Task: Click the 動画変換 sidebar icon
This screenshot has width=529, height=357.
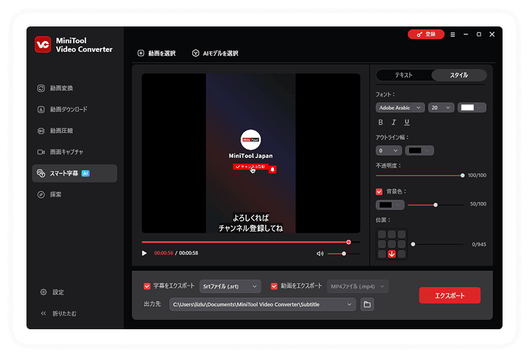Action: tap(41, 89)
